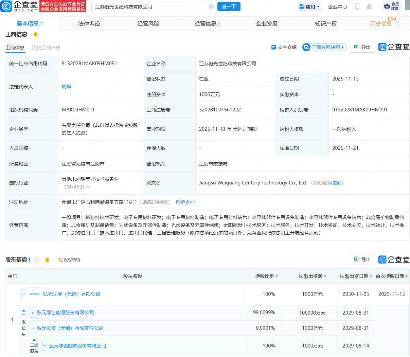This screenshot has width=410, height=357.
Task: Open the 工商官网快照 snapshot viewer
Action: (x=323, y=47)
